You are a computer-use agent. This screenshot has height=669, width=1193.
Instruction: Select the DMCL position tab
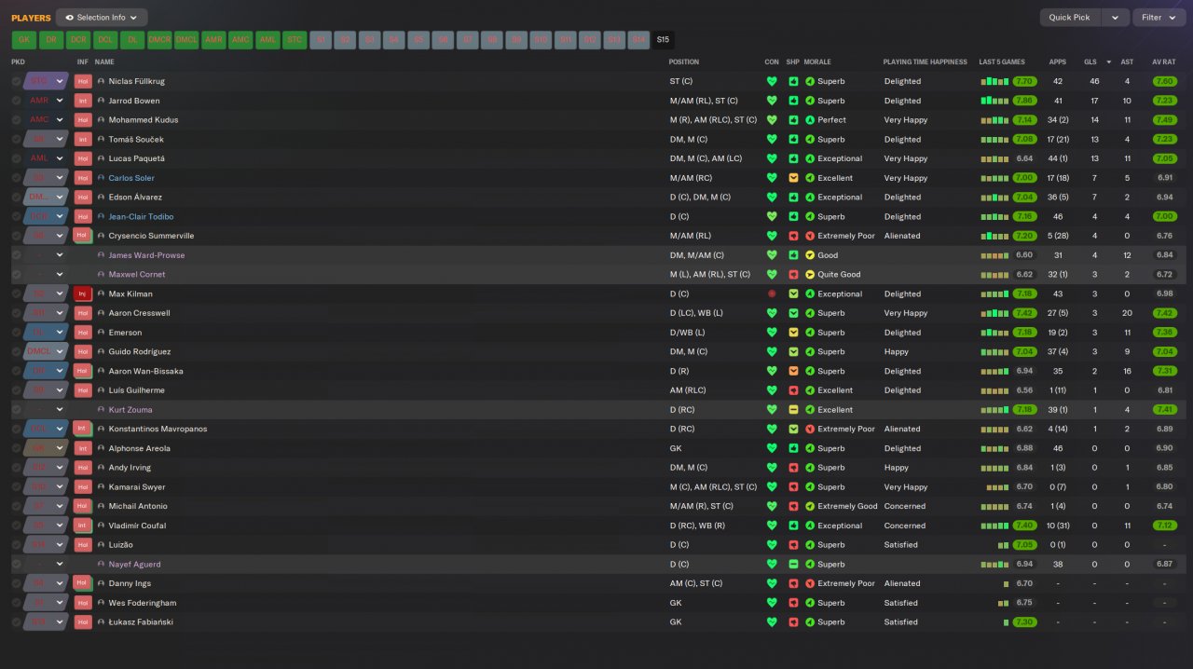click(186, 40)
